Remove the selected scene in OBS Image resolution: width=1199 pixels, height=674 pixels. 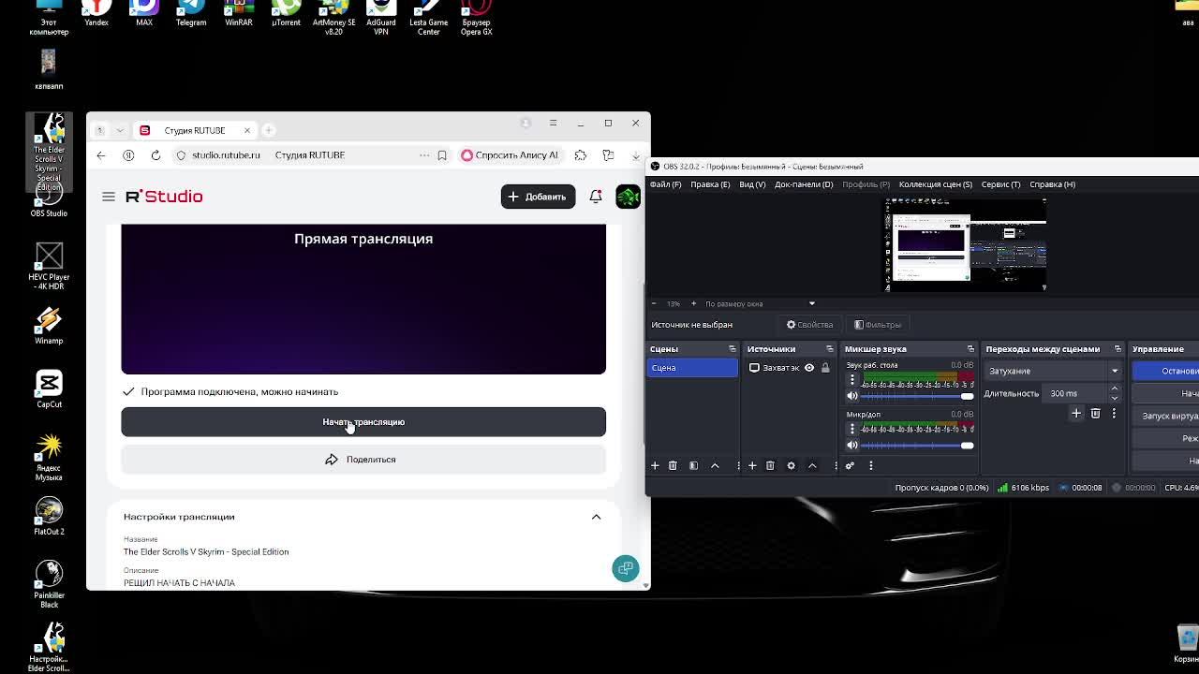(673, 465)
